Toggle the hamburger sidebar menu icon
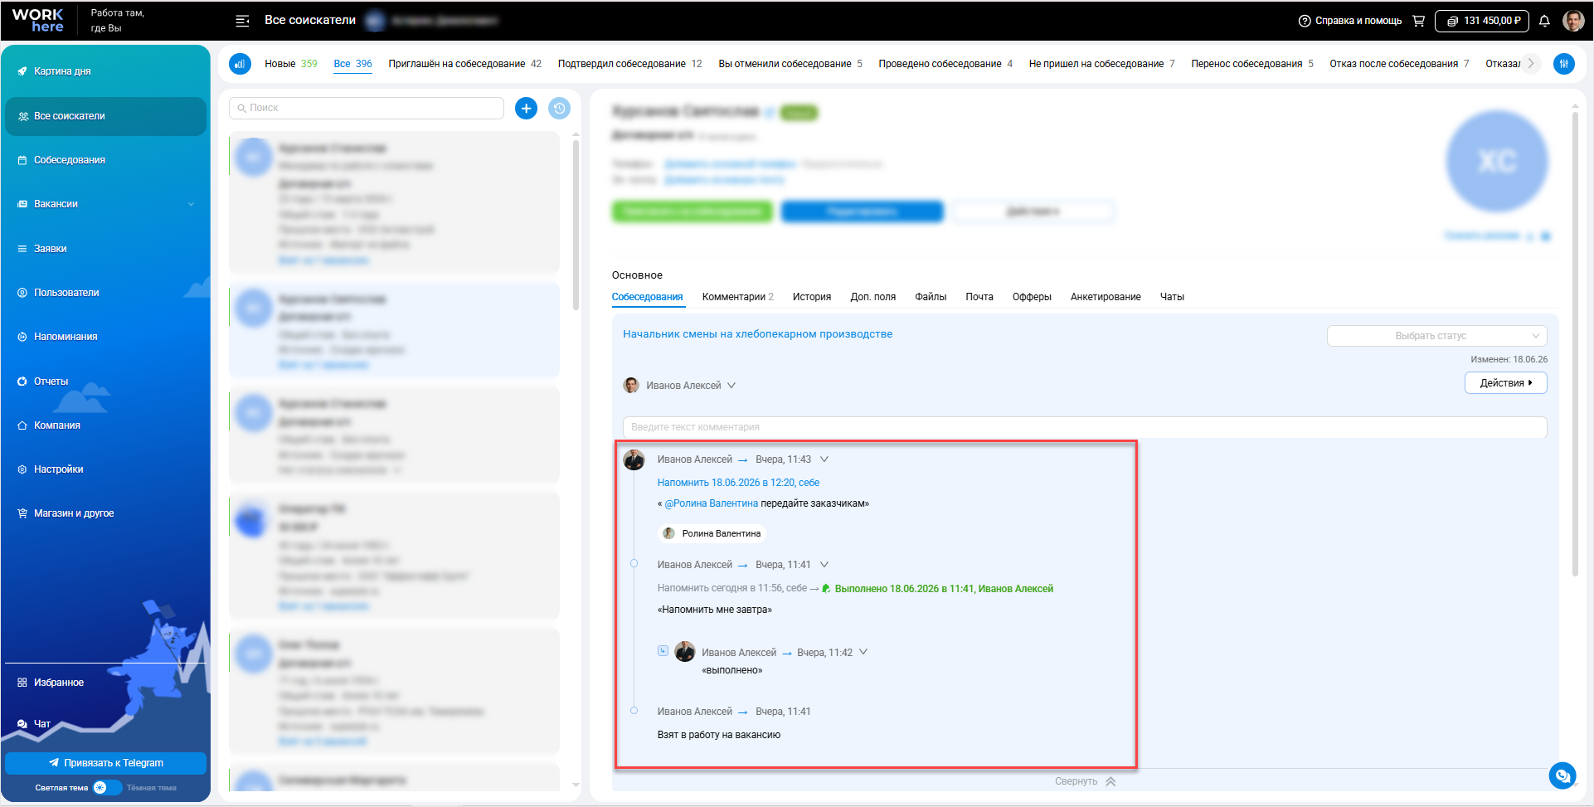 coord(242,21)
